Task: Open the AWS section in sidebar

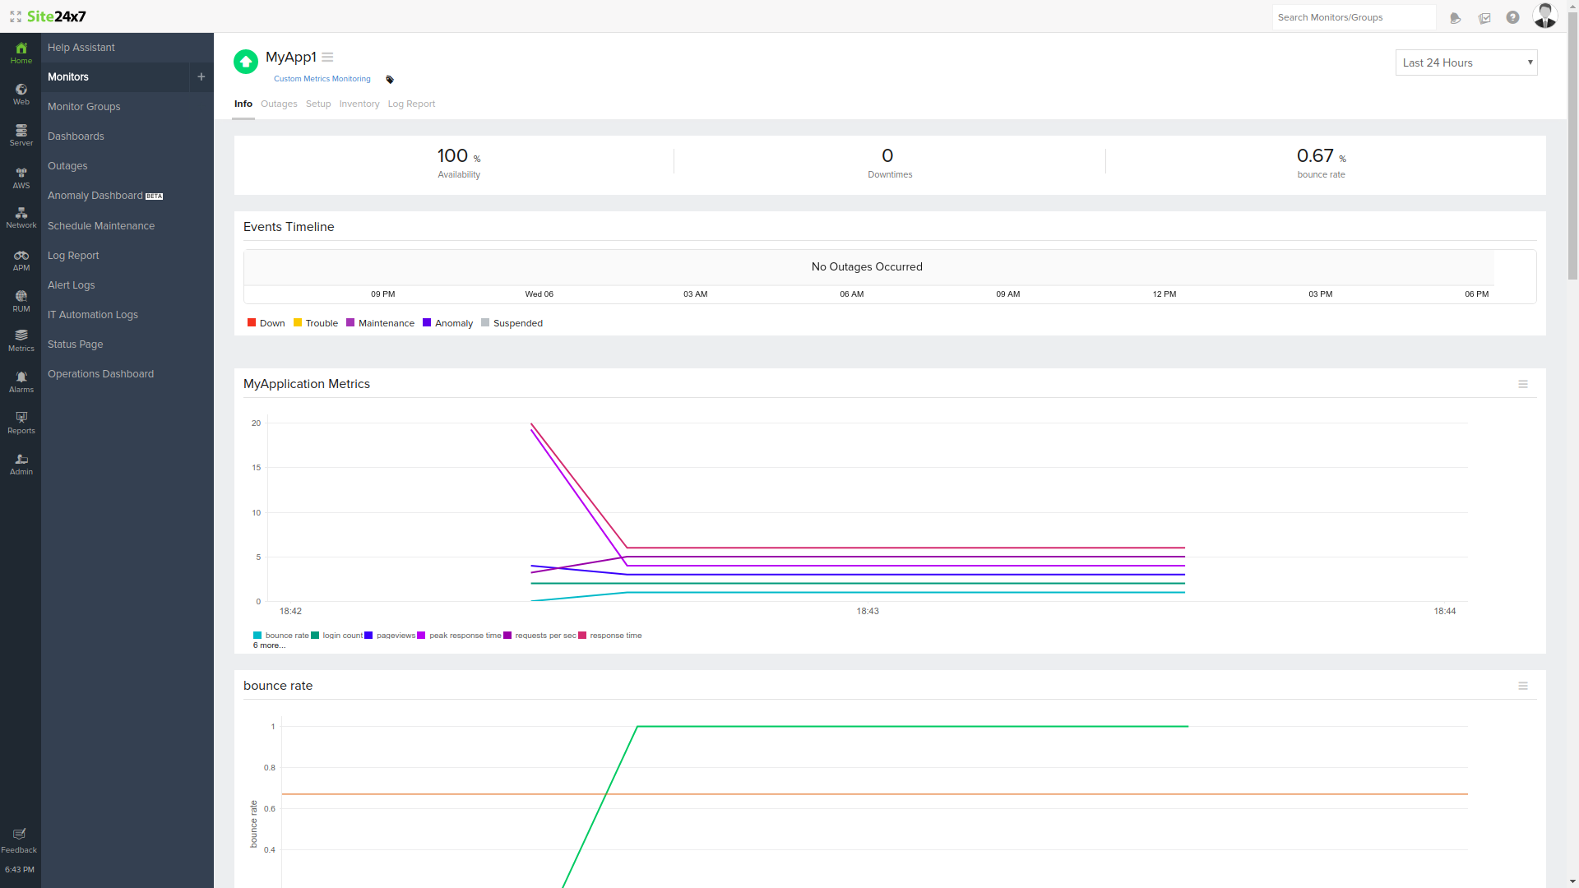Action: click(21, 178)
